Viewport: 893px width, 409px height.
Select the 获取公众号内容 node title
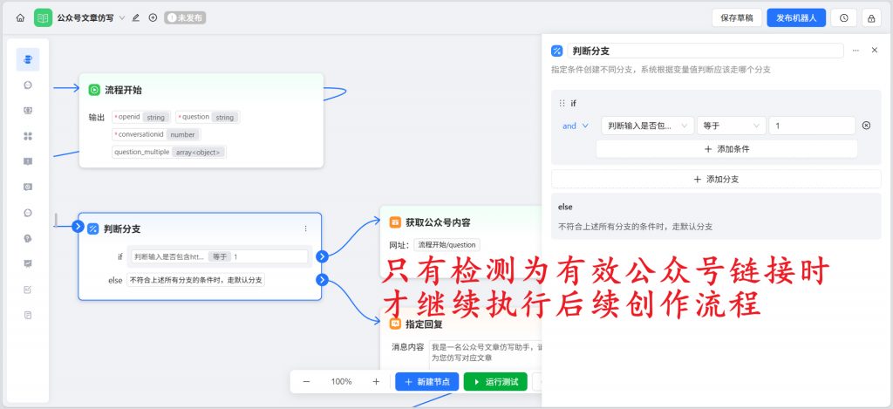438,222
